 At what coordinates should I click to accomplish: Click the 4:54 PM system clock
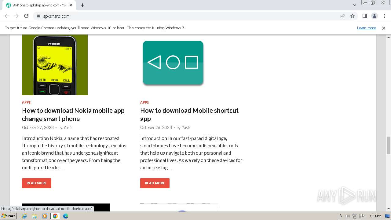tap(375, 216)
